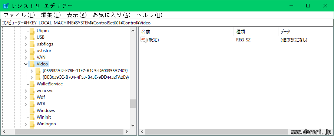Click the Winlogon folder icon

click(32, 124)
